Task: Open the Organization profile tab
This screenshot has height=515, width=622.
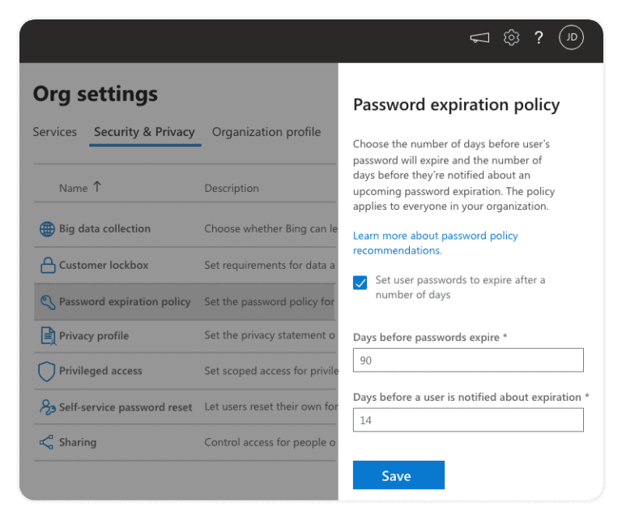Action: (266, 132)
